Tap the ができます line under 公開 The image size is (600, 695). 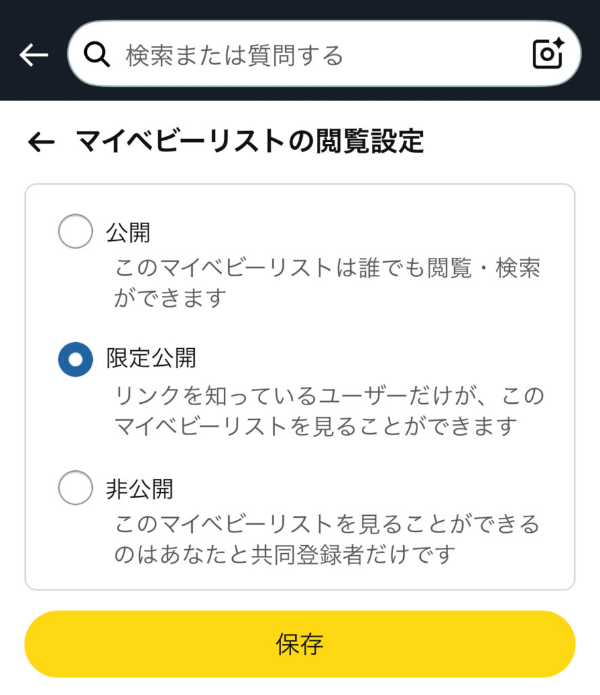170,298
